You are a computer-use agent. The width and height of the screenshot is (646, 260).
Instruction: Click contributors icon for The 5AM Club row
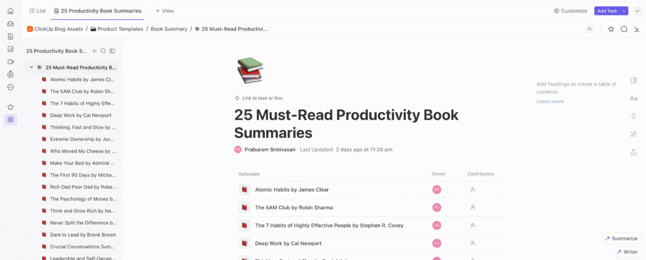[x=473, y=207]
